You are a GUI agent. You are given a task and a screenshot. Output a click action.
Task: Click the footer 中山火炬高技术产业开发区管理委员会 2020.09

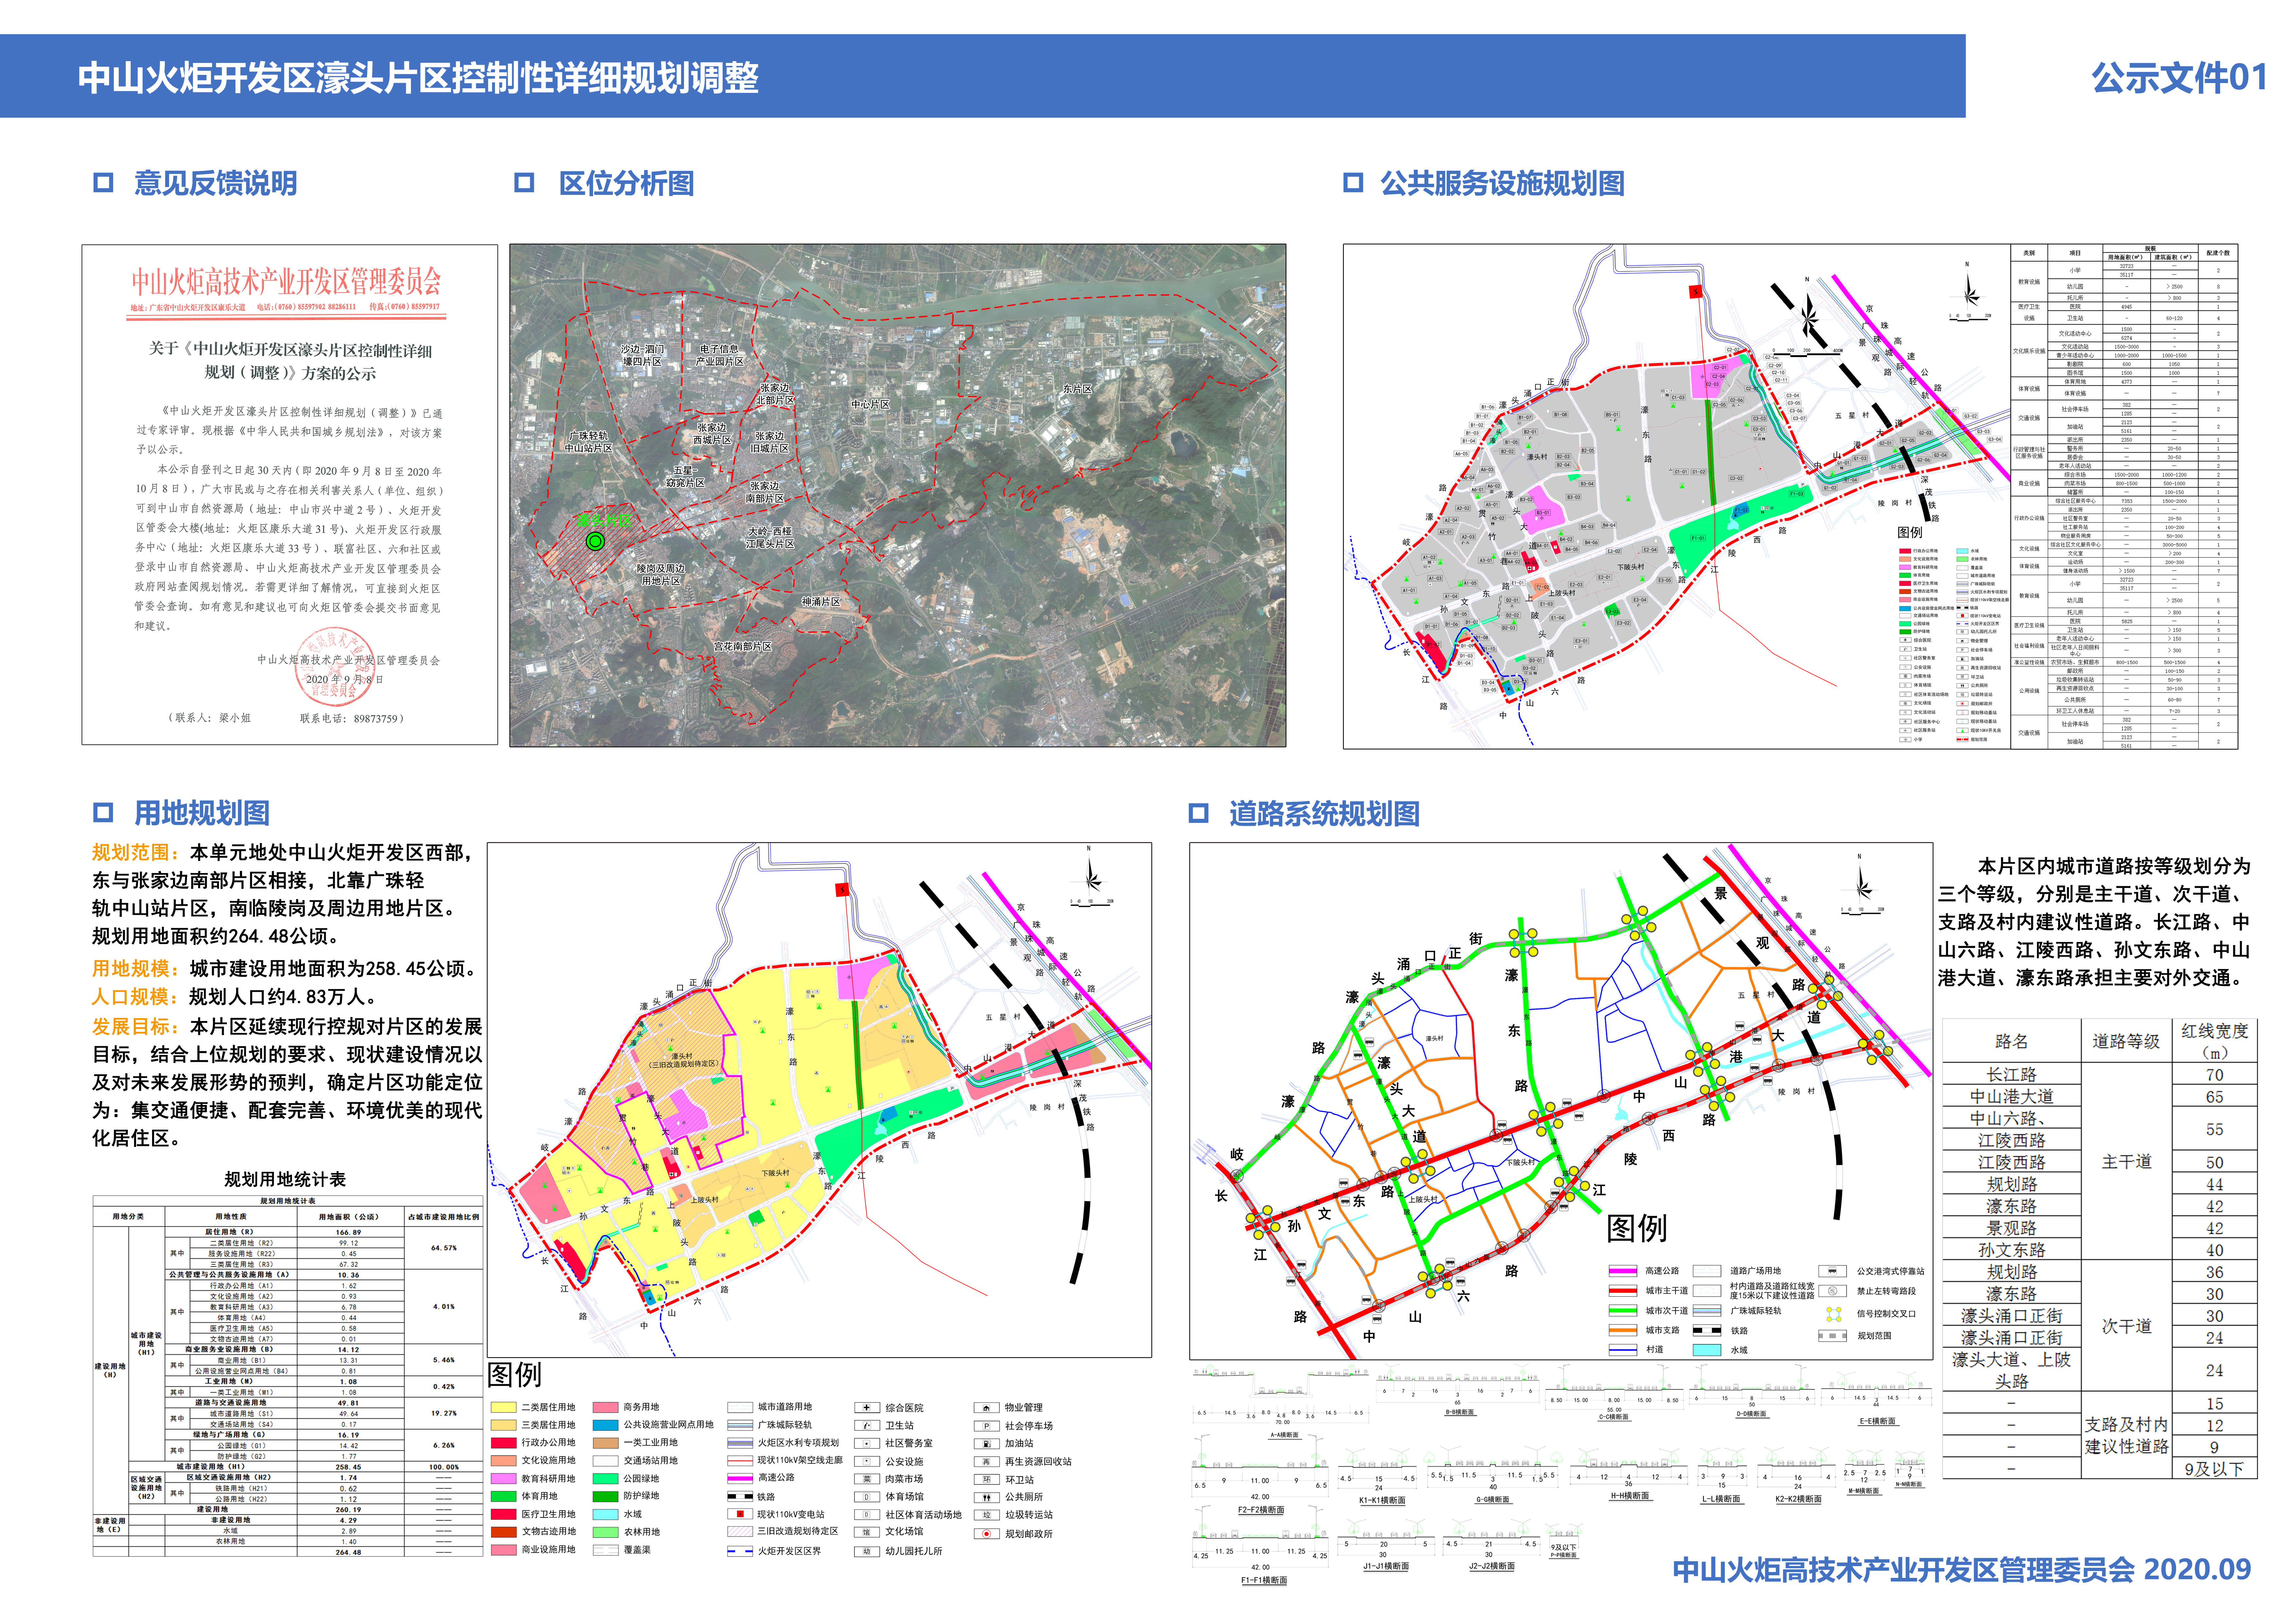[1962, 1570]
